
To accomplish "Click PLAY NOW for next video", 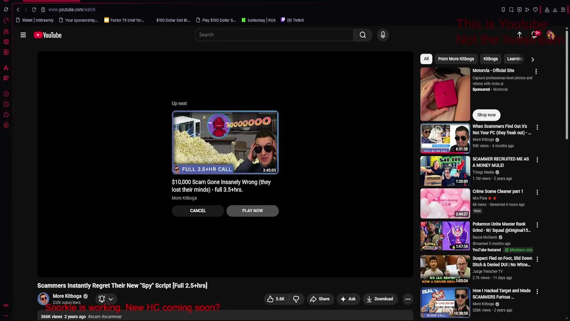I will click(252, 211).
